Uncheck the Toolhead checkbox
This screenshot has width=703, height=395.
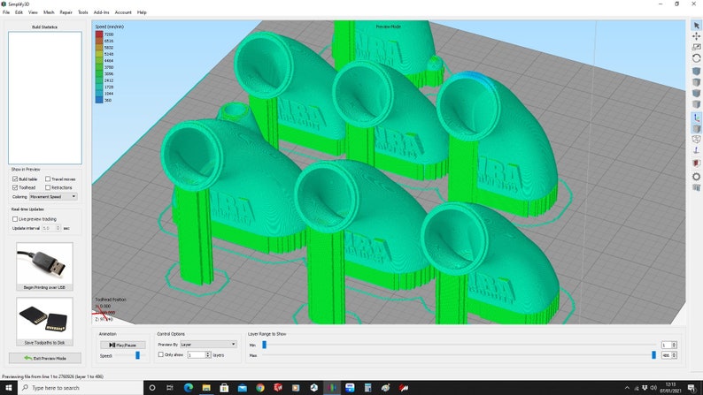(15, 187)
